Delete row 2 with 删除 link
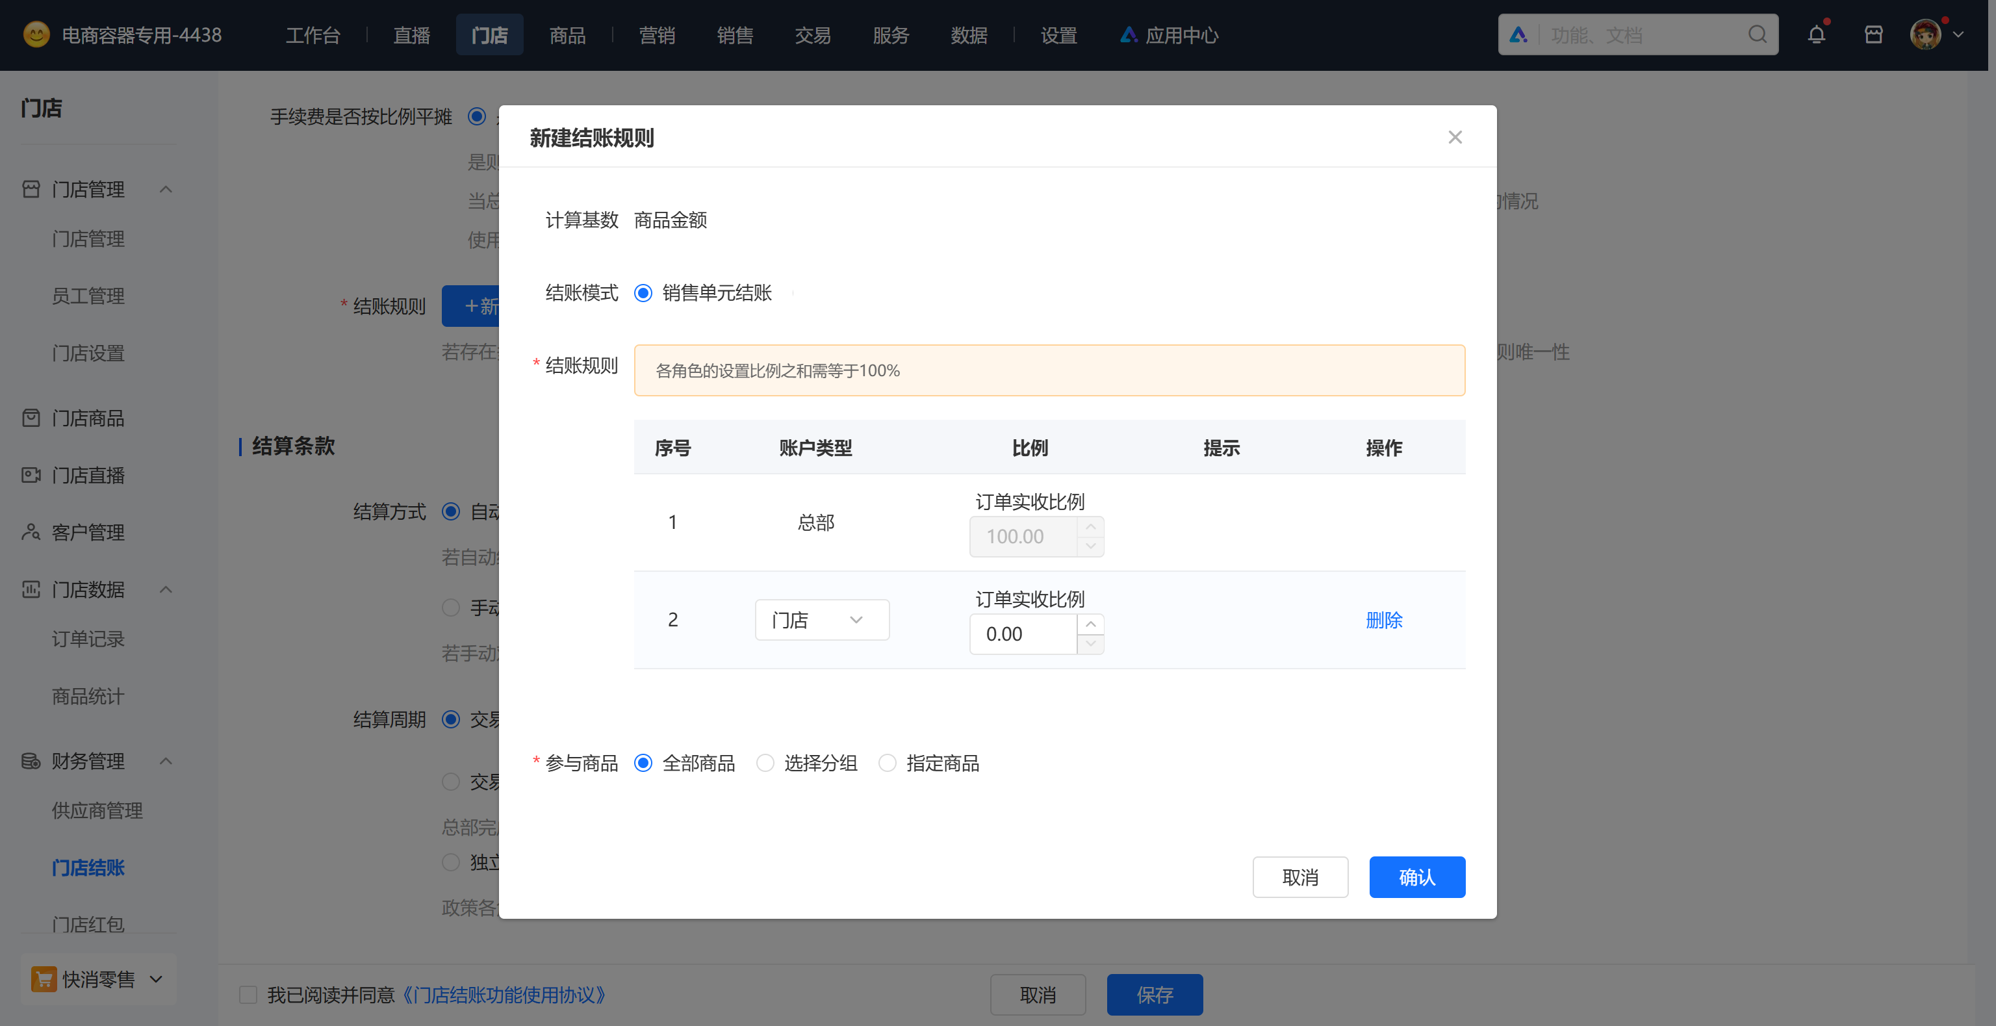 point(1384,620)
